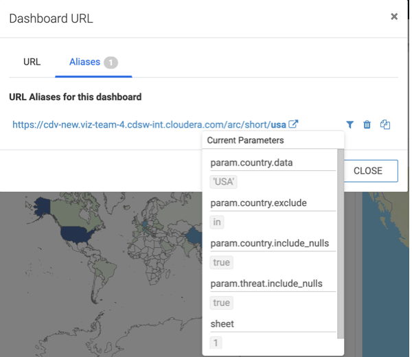This screenshot has width=412, height=357.
Task: Click the filter icon for the usa alias
Action: [x=350, y=124]
